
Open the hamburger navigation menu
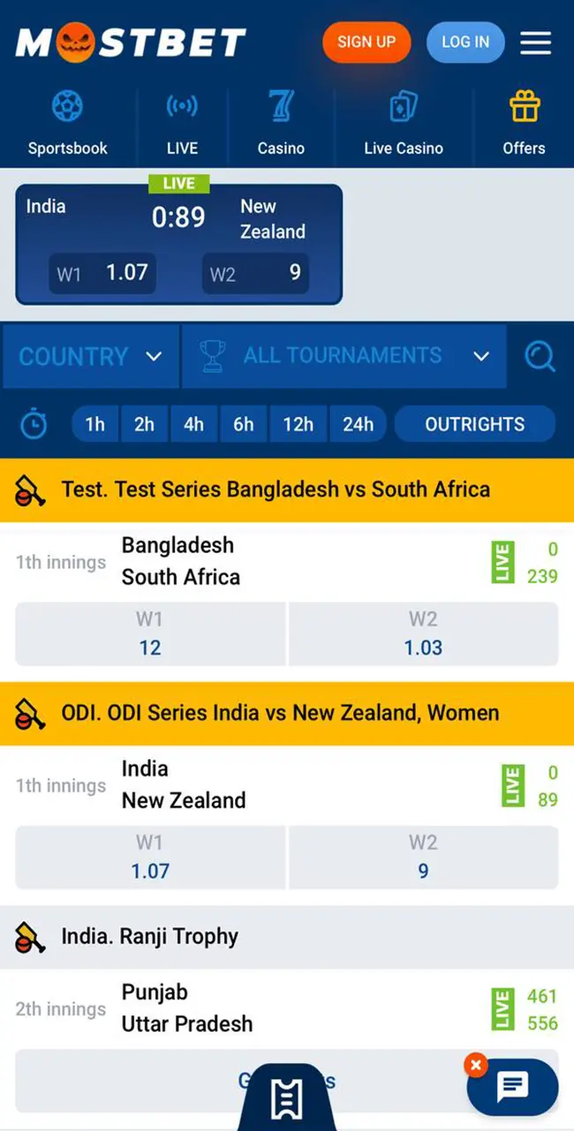pos(536,42)
